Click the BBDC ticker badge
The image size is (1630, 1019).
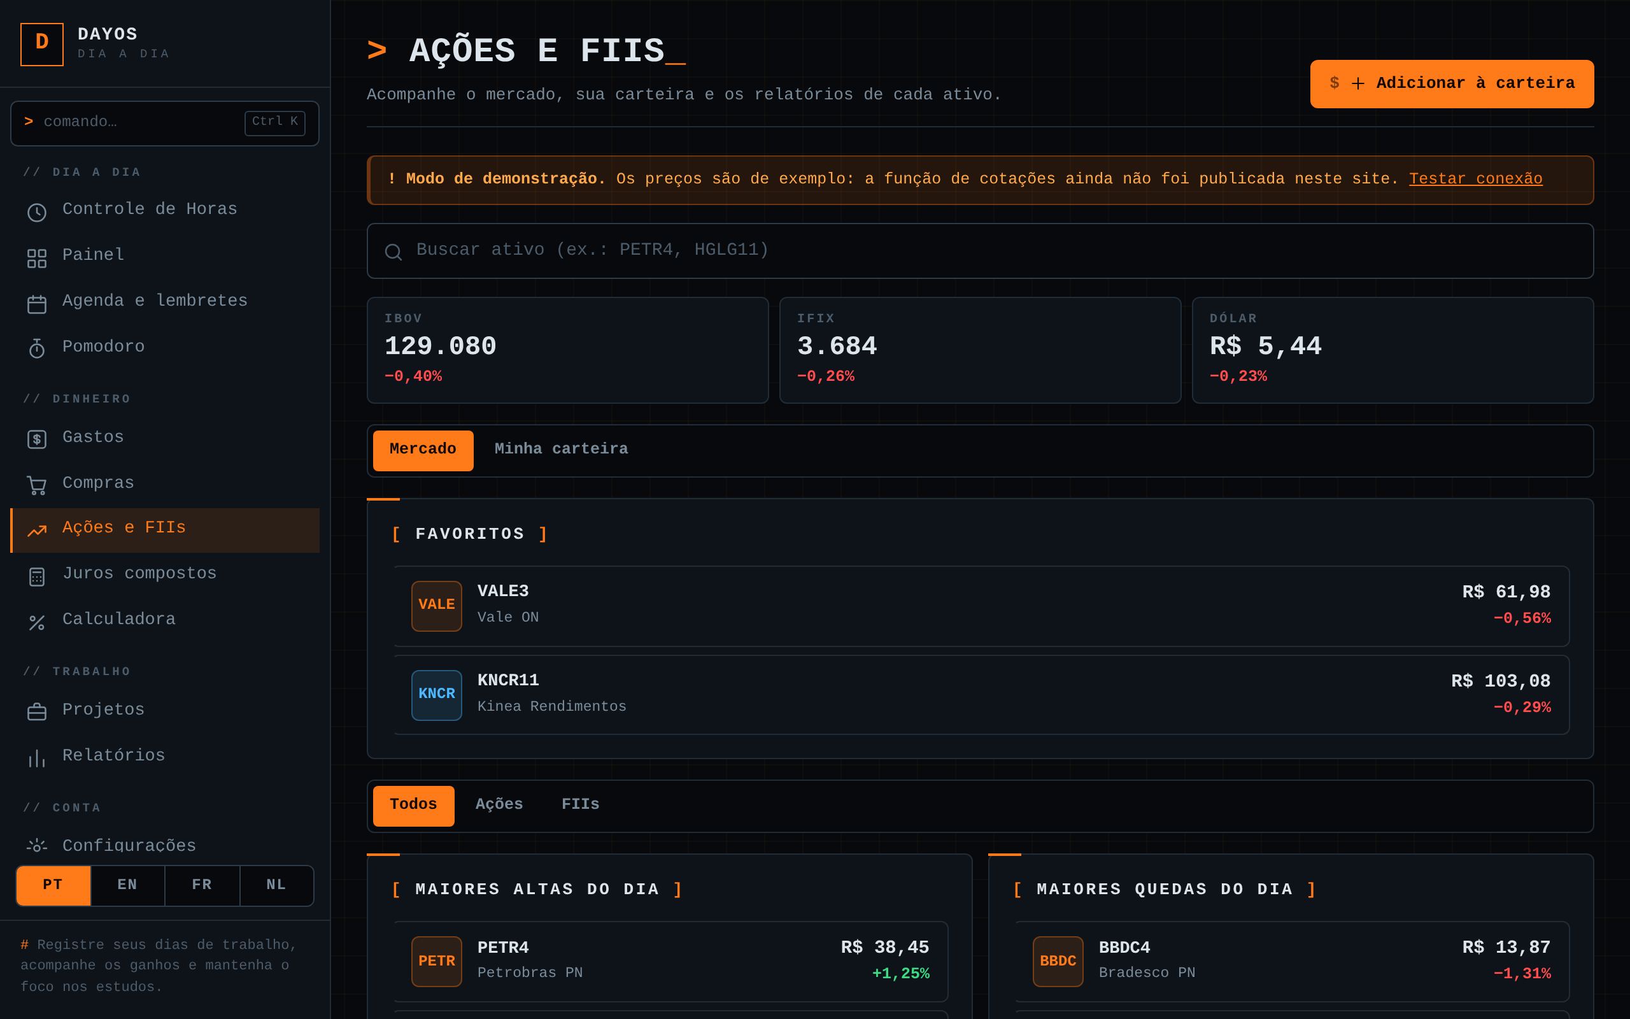(1058, 961)
